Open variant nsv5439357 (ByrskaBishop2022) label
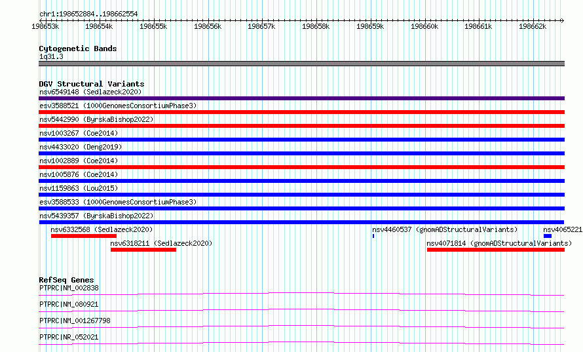583x352 pixels. pos(96,216)
